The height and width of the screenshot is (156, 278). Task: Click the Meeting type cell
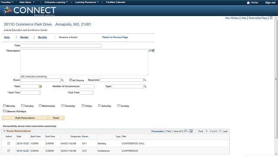coord(102,143)
